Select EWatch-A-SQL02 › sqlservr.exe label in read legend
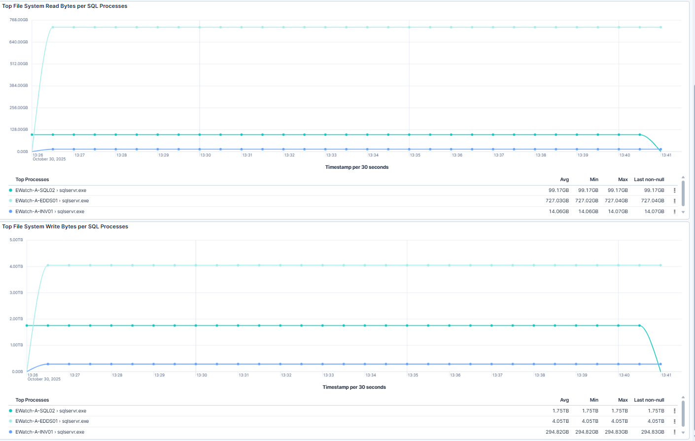This screenshot has width=695, height=441. (50, 190)
